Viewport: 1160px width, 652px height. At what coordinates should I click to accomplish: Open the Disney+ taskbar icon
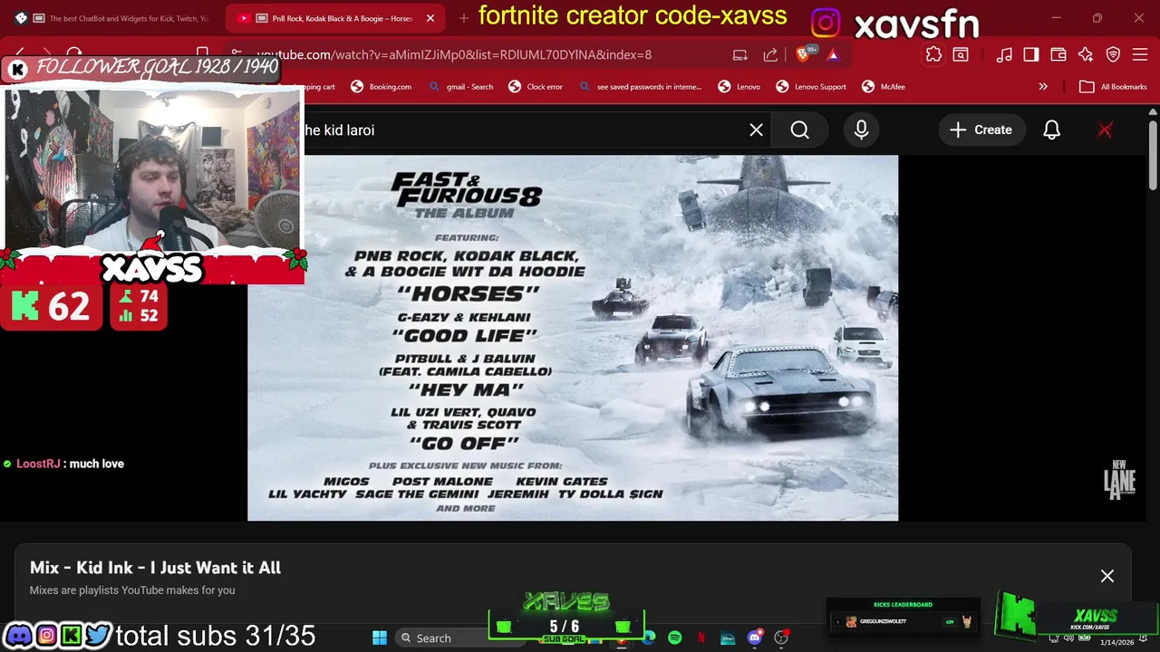[727, 638]
